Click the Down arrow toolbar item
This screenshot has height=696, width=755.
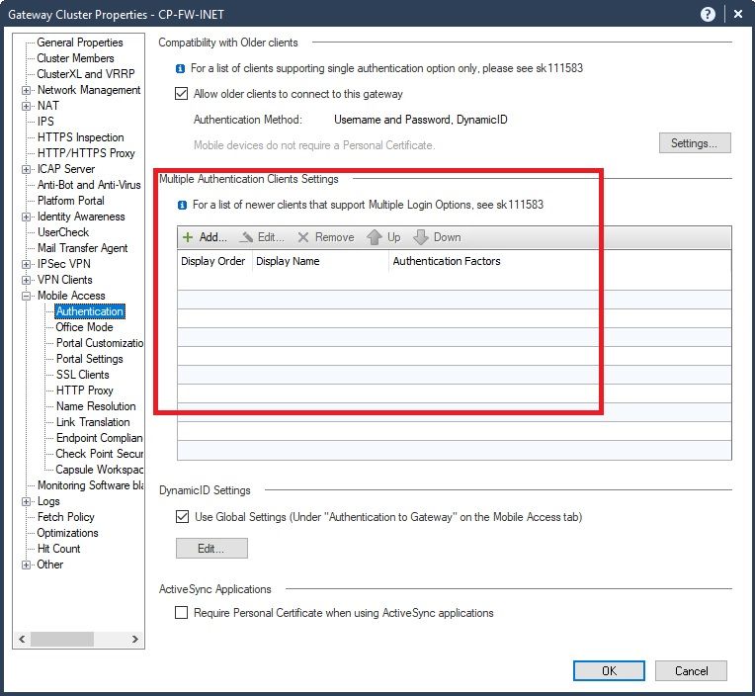437,237
